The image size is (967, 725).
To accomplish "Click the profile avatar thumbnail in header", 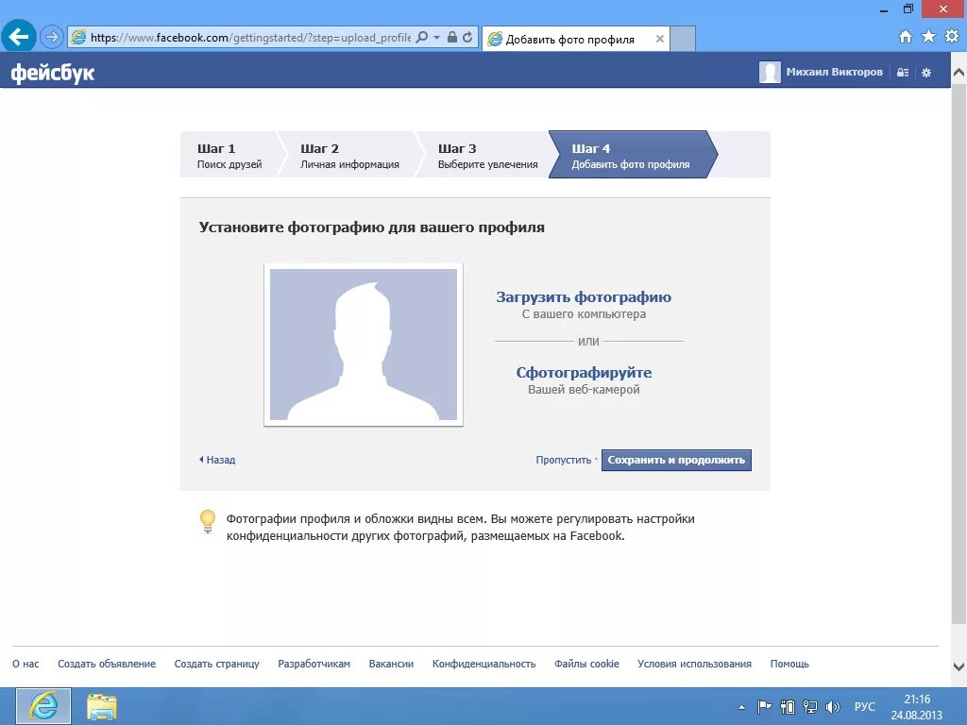I will click(770, 72).
